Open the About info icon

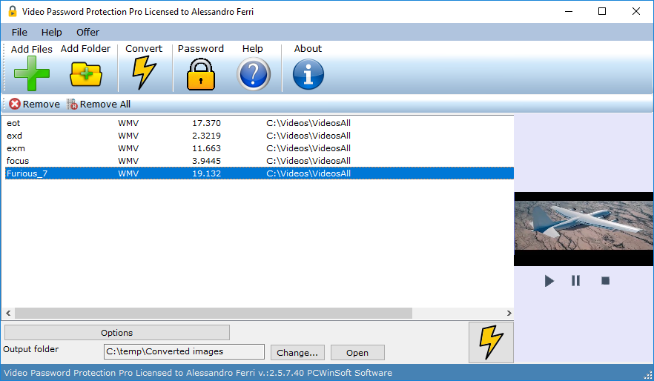(x=308, y=74)
